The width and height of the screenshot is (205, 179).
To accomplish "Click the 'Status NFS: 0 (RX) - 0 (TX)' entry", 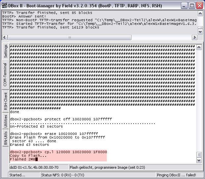I will tap(98, 175).
